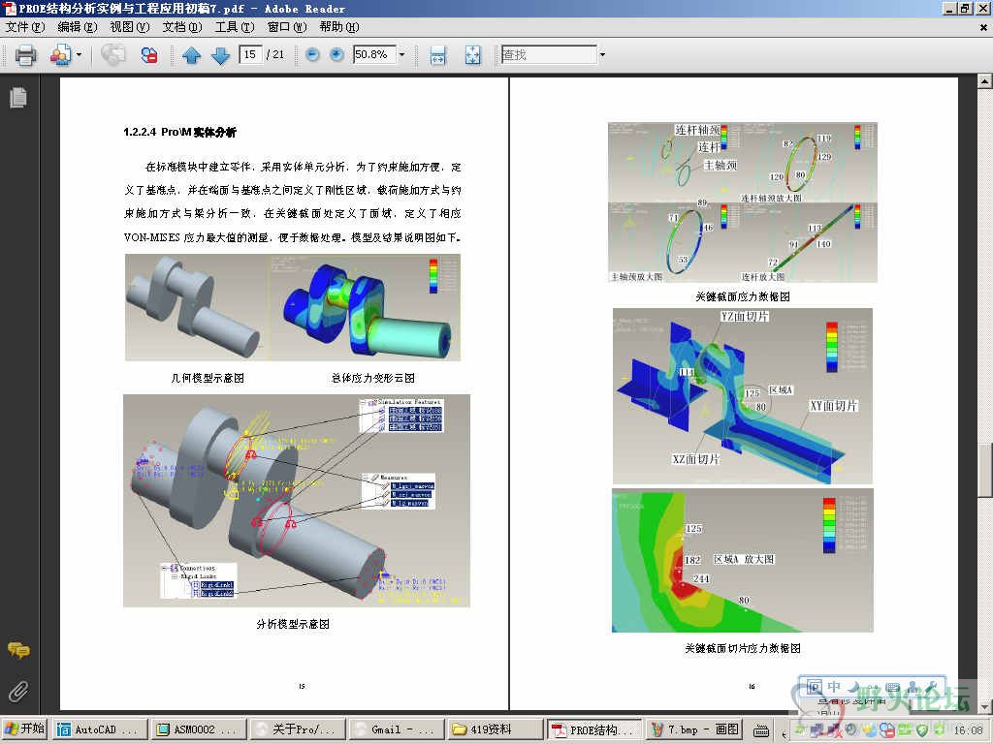Expand the 50.8% zoom level dropdown
Viewport: 993px width, 744px height.
point(401,55)
